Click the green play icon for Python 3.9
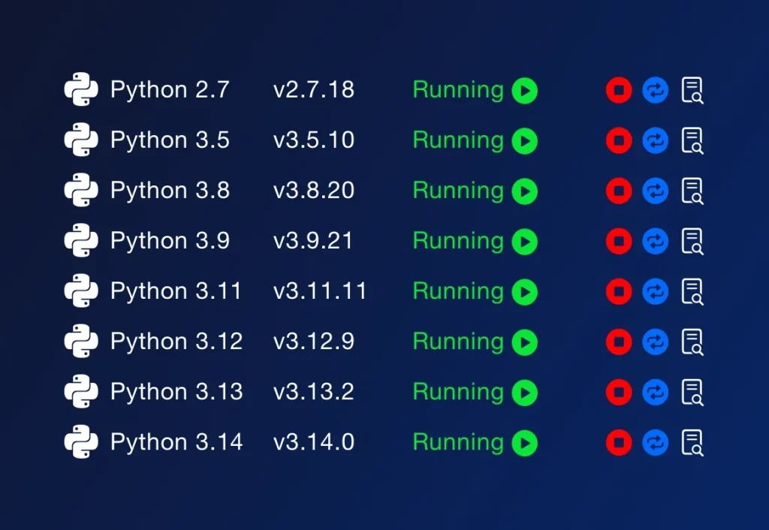The height and width of the screenshot is (530, 769). pyautogui.click(x=525, y=242)
